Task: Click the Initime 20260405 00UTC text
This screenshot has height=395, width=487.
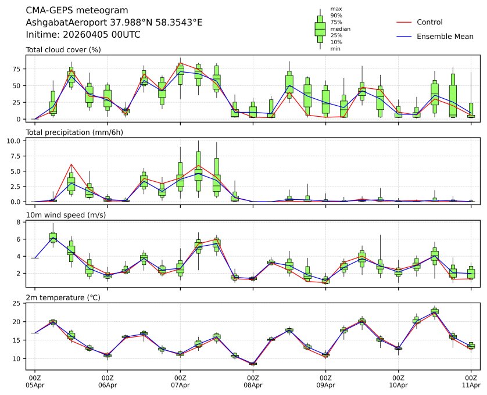Action: point(83,35)
